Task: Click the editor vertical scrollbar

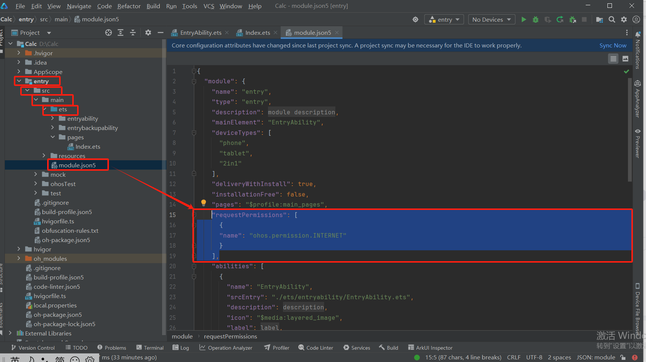Action: [x=630, y=130]
